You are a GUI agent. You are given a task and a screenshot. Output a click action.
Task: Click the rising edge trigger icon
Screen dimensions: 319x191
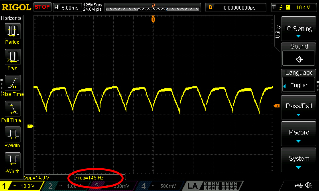281,8
